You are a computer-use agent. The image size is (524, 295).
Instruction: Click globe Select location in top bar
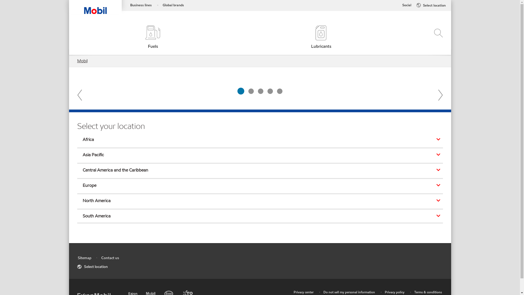431,5
